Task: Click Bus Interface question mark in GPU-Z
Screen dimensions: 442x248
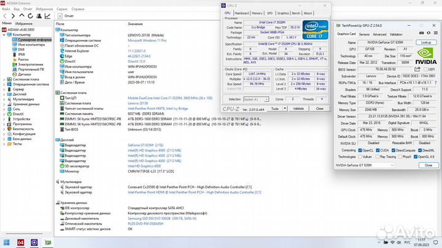Action: (435, 83)
